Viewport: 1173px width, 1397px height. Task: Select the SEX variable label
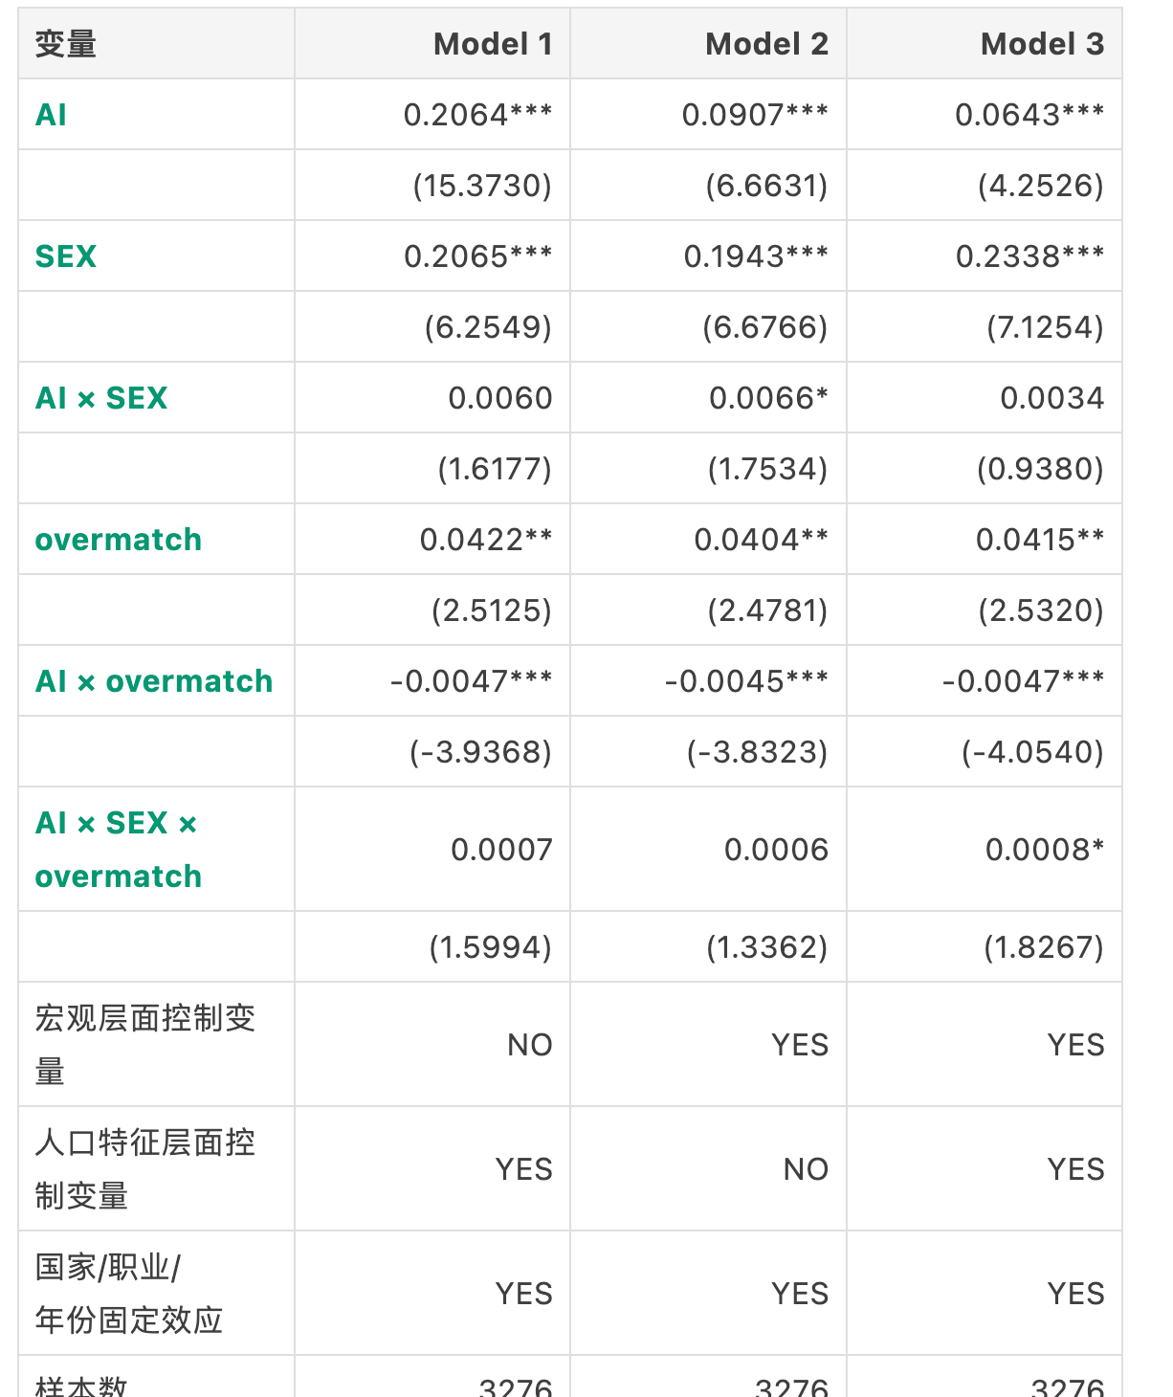coord(66,256)
